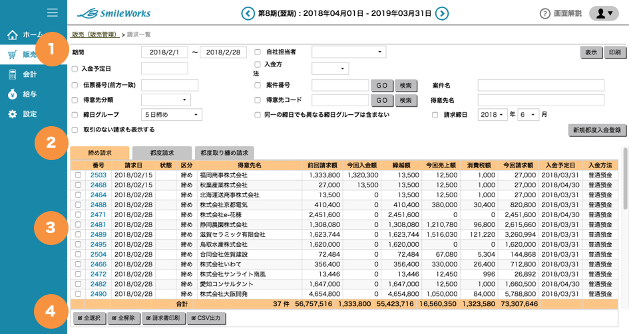Click GO button next to 得意先コード

point(382,100)
